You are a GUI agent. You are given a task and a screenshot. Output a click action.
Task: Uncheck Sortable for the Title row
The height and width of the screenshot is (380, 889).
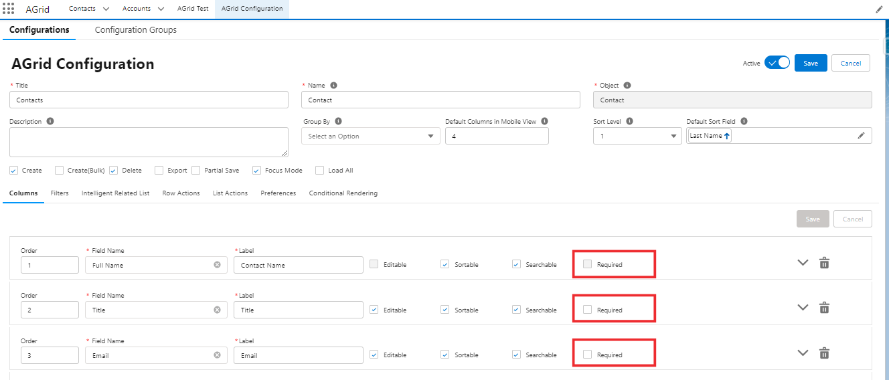click(445, 310)
